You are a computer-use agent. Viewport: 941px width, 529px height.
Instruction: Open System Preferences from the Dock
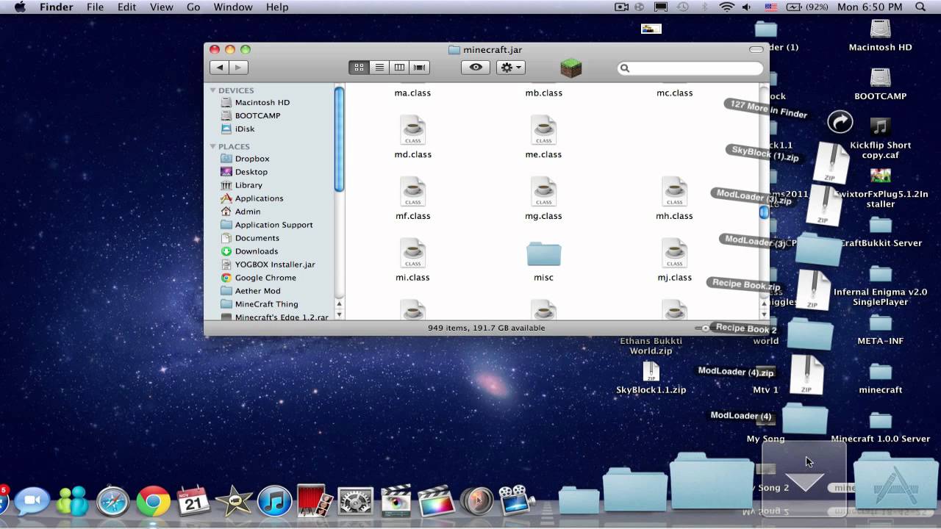click(355, 502)
